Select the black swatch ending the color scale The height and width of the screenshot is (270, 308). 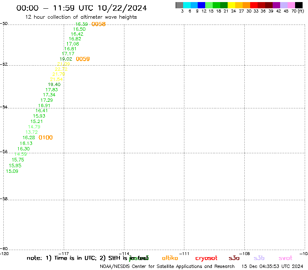click(x=299, y=5)
